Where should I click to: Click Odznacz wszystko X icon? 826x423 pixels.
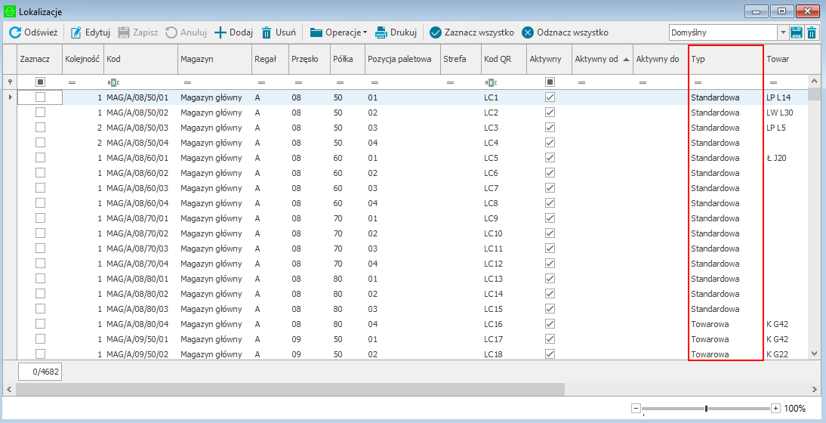[528, 32]
